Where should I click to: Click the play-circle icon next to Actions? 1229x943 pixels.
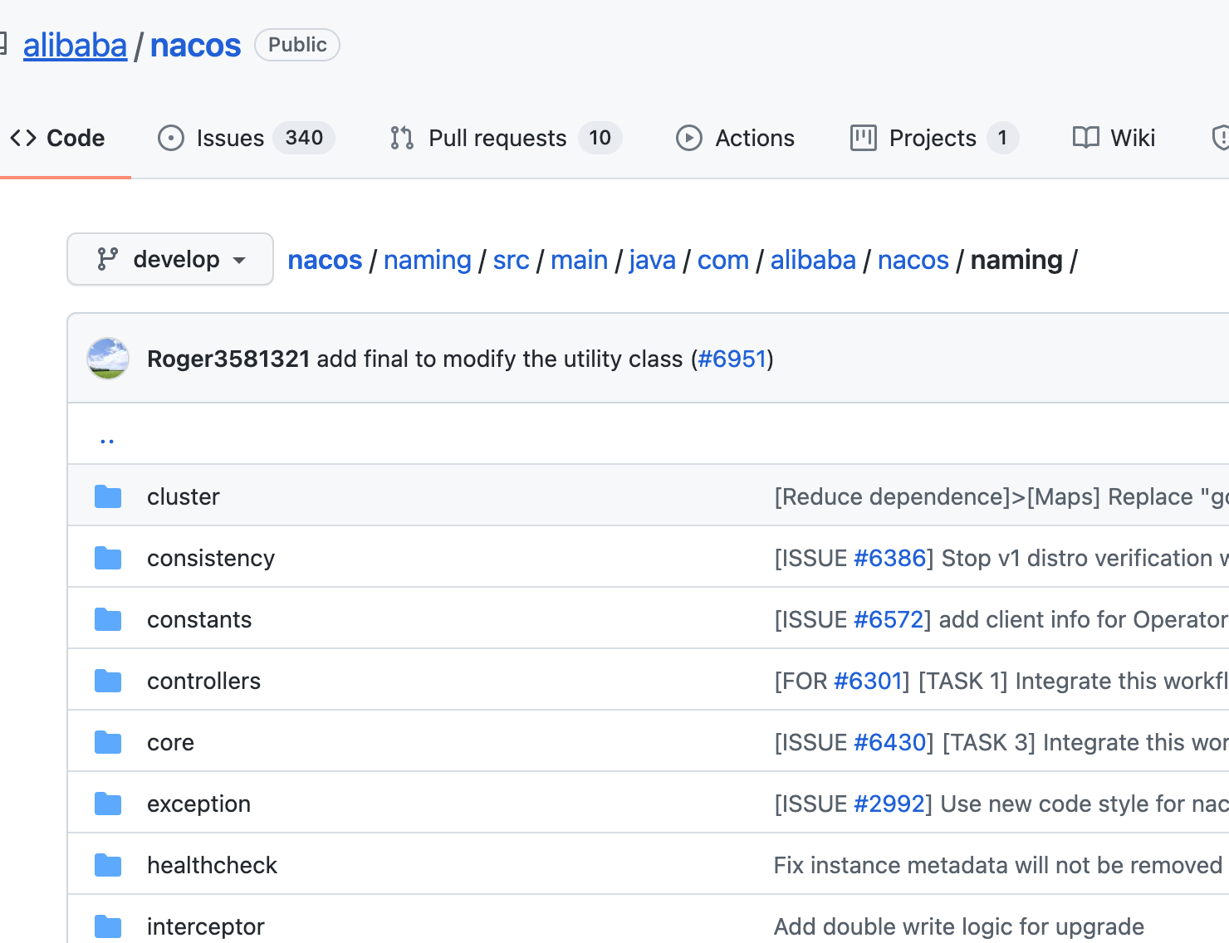pyautogui.click(x=688, y=138)
